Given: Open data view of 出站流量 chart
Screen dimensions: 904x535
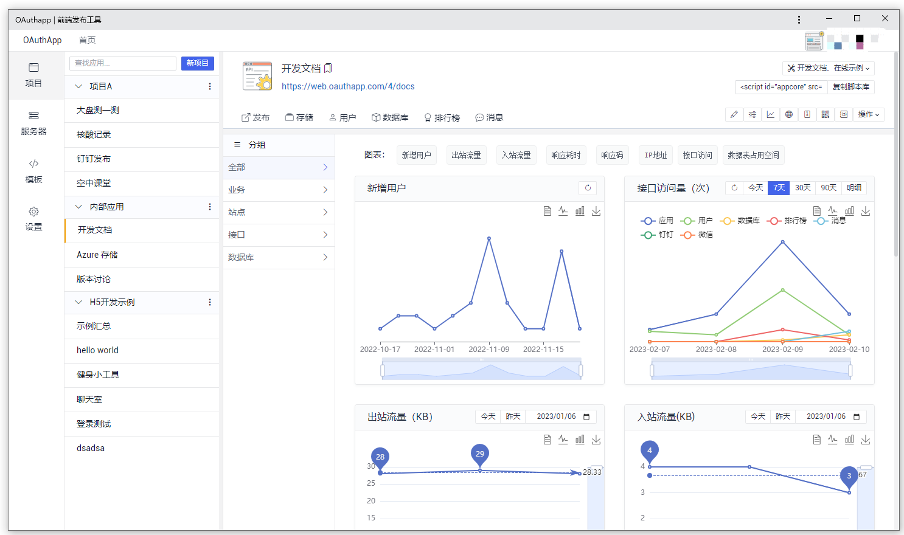Looking at the screenshot, I should pos(547,440).
